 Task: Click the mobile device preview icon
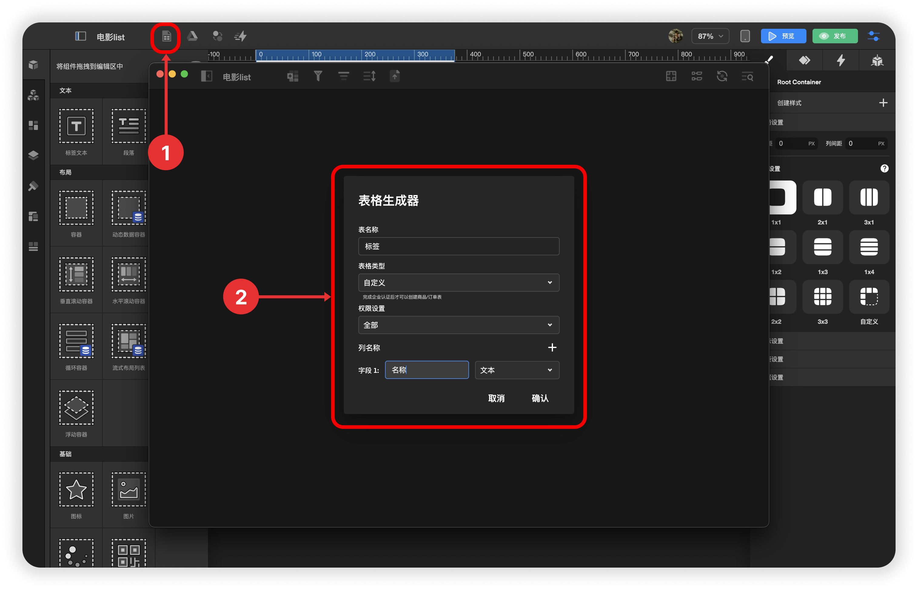[x=745, y=36]
